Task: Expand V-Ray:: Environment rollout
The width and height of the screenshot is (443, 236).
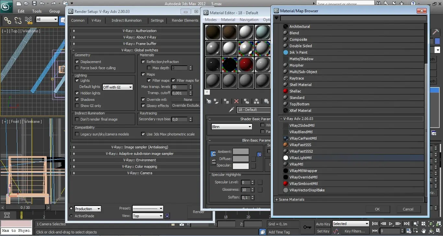Action: [x=136, y=160]
